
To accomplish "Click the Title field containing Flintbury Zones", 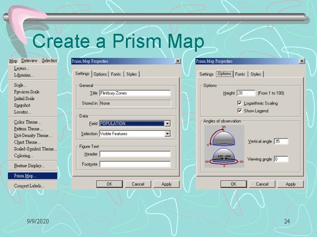I will [x=135, y=93].
